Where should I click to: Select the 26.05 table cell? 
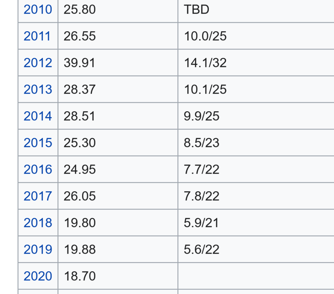[x=80, y=196]
